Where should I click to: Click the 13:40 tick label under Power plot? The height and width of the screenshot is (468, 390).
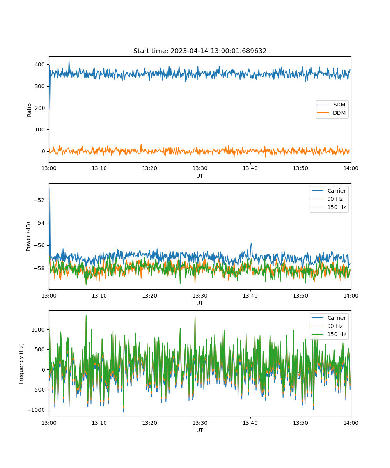(x=250, y=295)
